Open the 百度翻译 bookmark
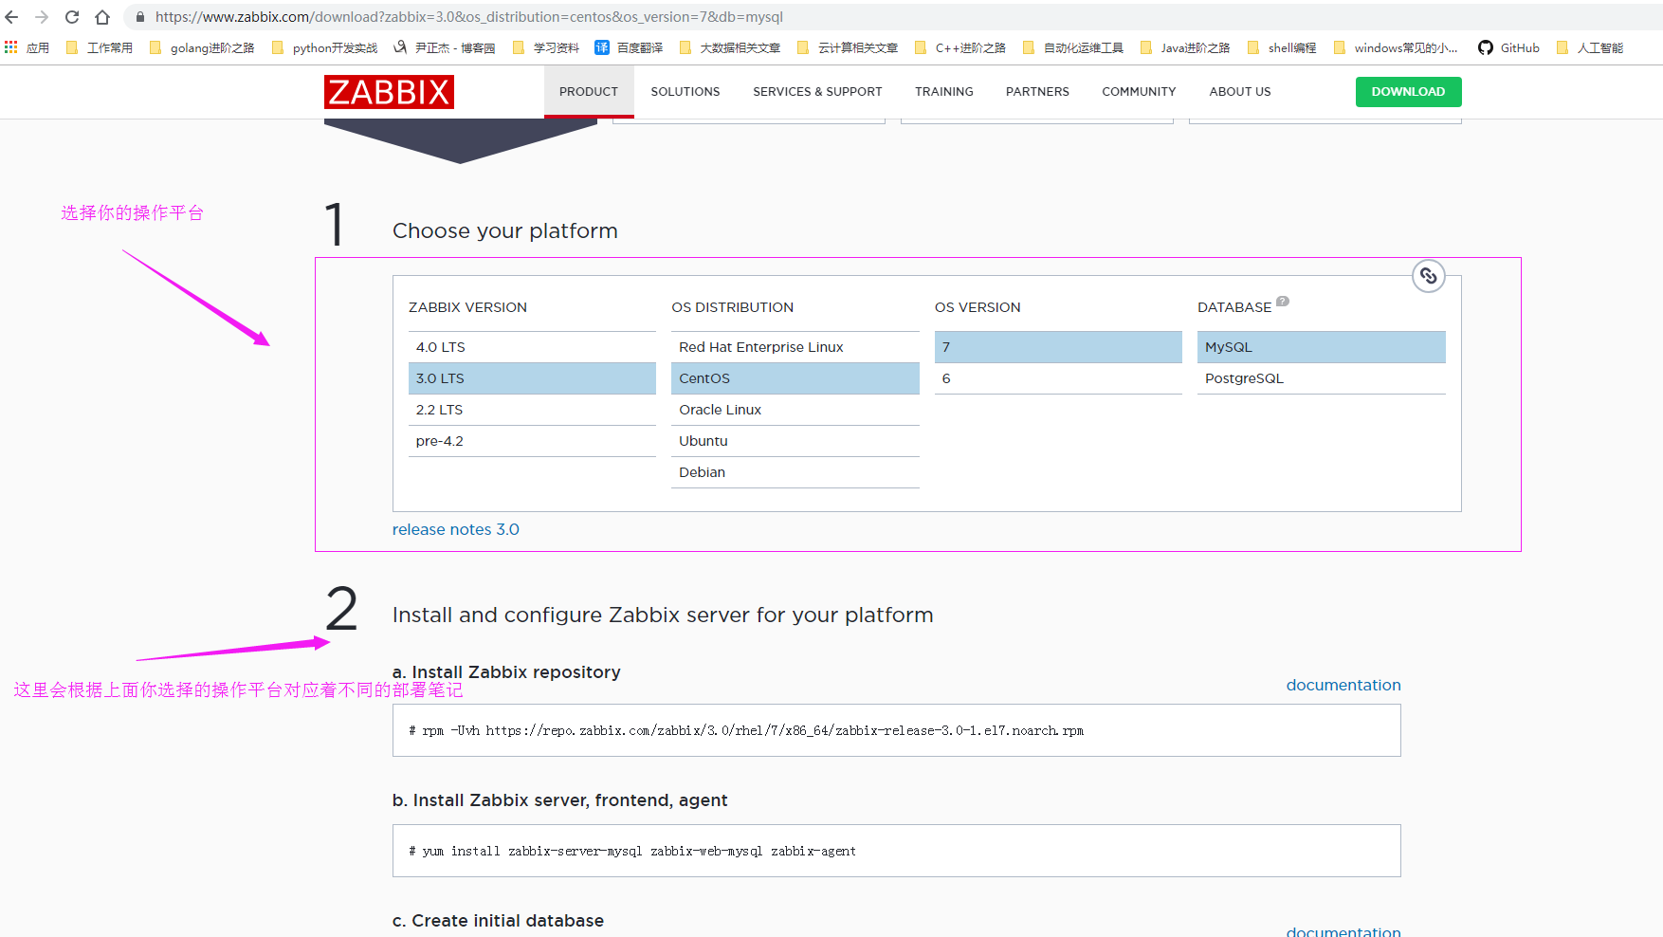Image resolution: width=1663 pixels, height=937 pixels. (x=629, y=47)
